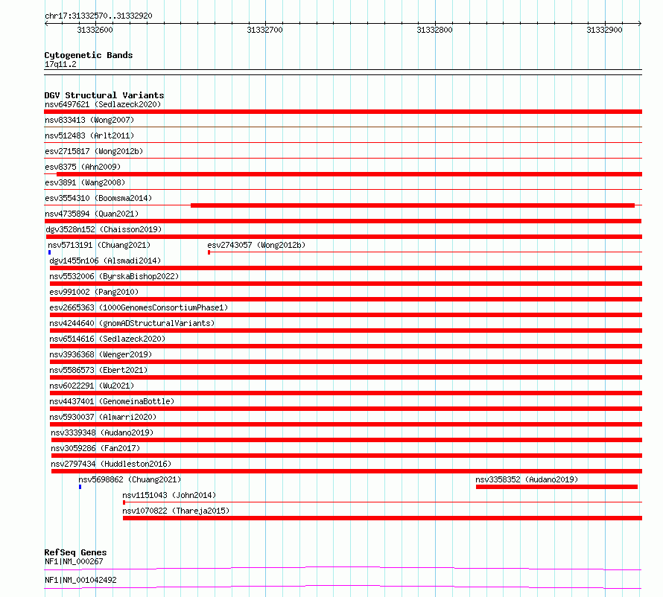Open the nsv512483 (Arlt2011) variant
The height and width of the screenshot is (597, 663).
coord(89,135)
